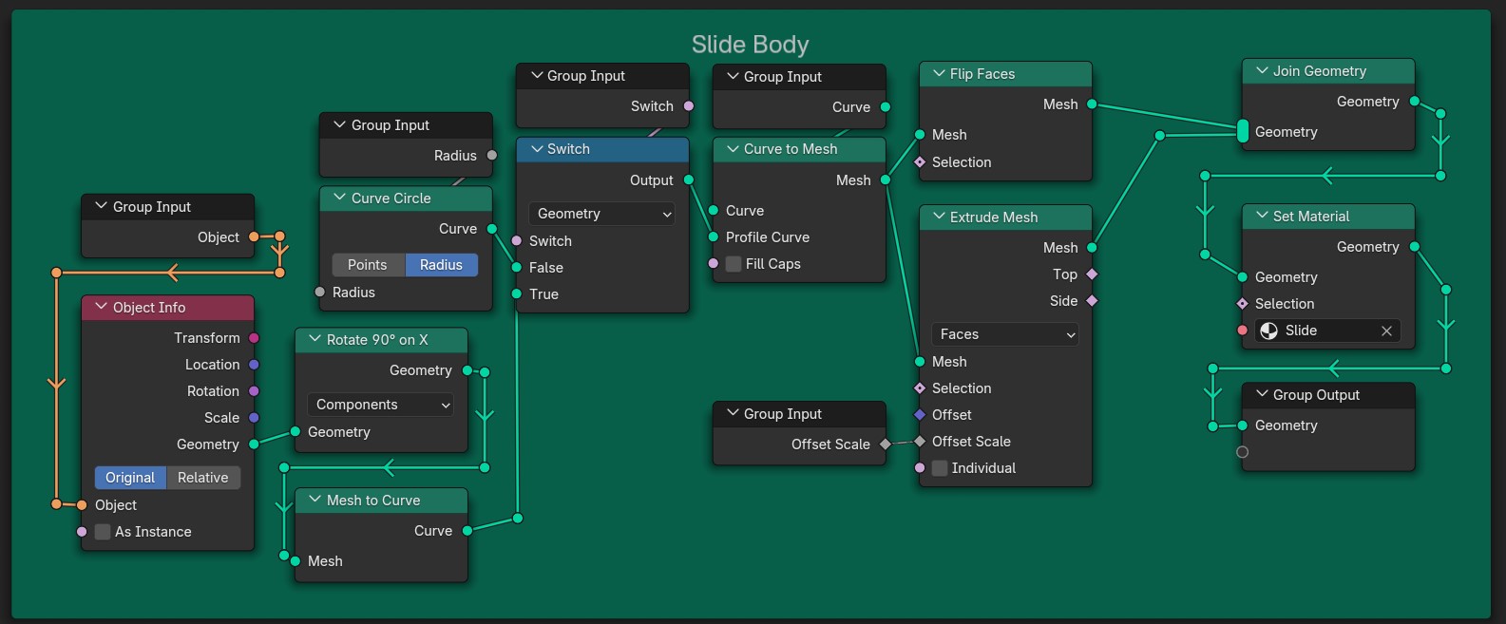Click the Mesh input socket on Mesh to Curve
The width and height of the screenshot is (1506, 624).
295,560
